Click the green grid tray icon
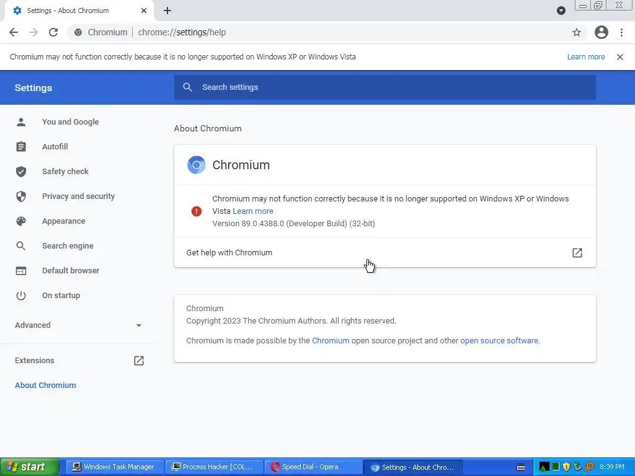This screenshot has height=476, width=635. coord(556,467)
